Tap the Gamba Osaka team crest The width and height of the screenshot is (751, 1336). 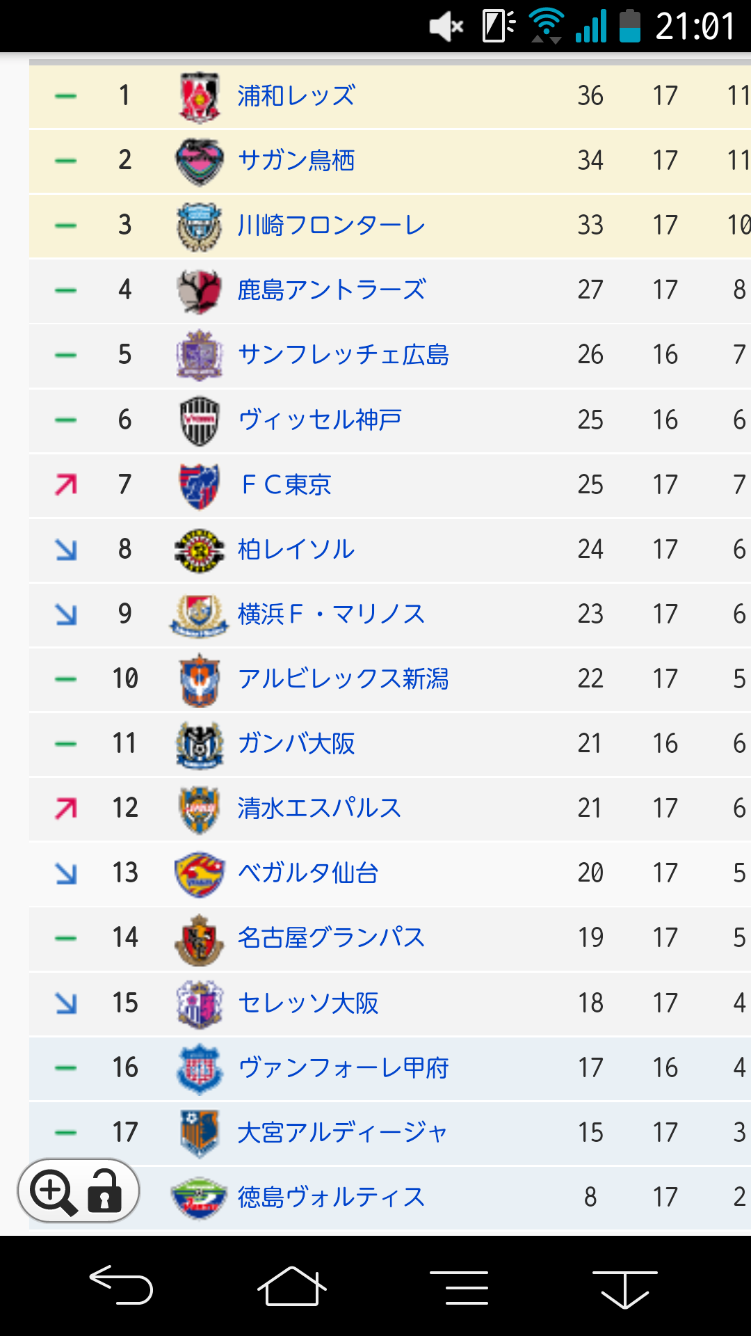point(200,744)
